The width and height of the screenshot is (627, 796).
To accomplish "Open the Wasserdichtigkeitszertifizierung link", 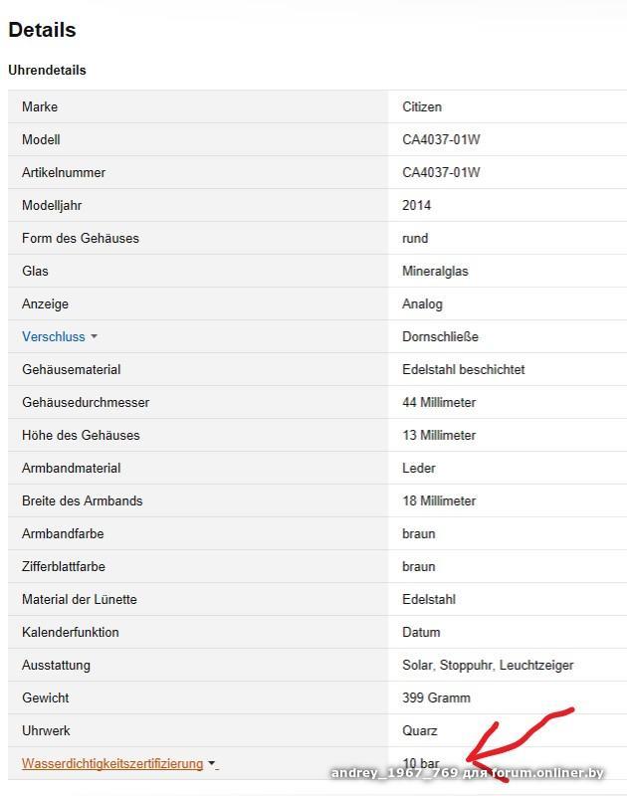I will click(x=112, y=764).
